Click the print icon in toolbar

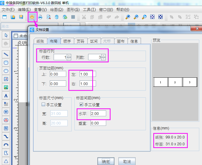click(x=40, y=17)
